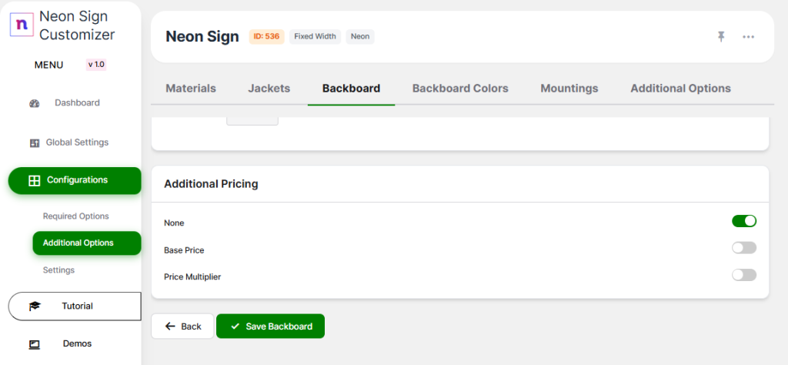Screen dimensions: 788x365
Task: Open the three-dots more options menu
Action: coord(748,36)
